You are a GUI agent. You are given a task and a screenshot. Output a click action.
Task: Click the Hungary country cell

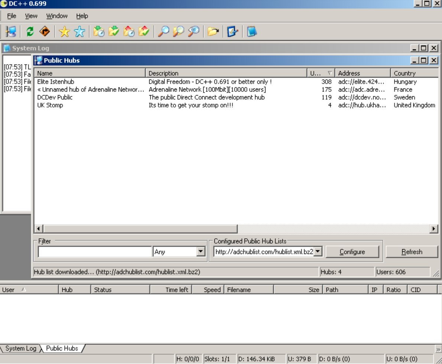[x=405, y=81]
